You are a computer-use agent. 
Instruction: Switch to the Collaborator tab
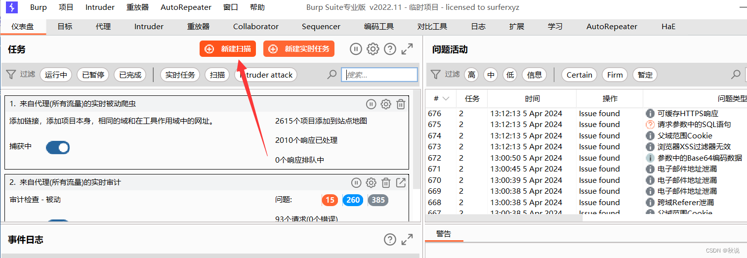[256, 27]
